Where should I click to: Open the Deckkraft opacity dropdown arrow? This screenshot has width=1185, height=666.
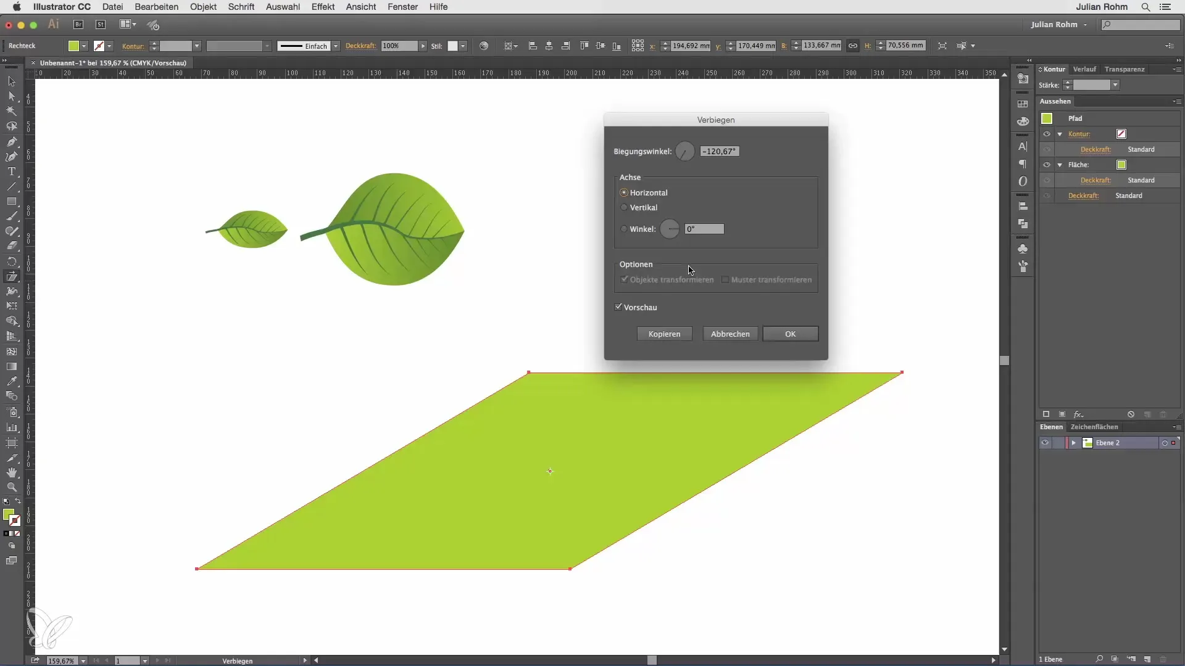click(423, 46)
